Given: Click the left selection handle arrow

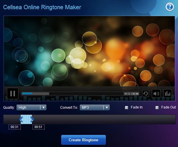Looking at the screenshot, I should [x=21, y=119].
